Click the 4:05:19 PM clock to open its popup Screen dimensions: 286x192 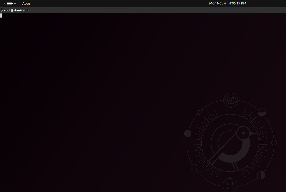point(238,3)
